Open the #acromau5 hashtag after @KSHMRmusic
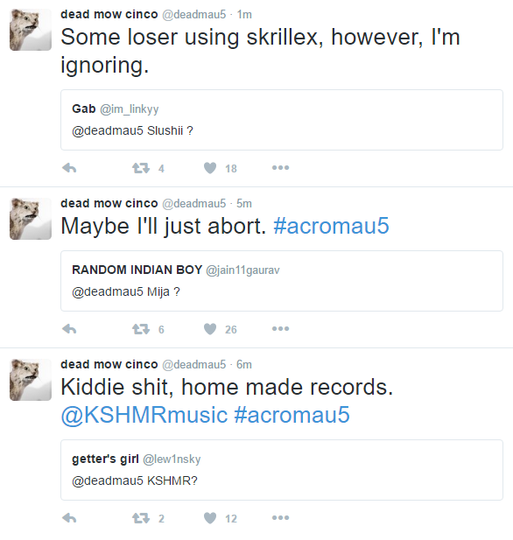The image size is (513, 540). 292,415
